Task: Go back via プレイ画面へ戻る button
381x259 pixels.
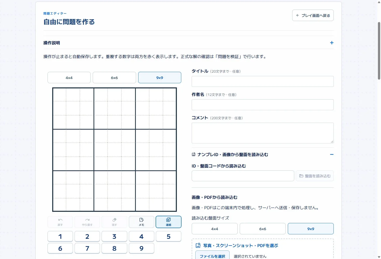Action: pyautogui.click(x=313, y=15)
